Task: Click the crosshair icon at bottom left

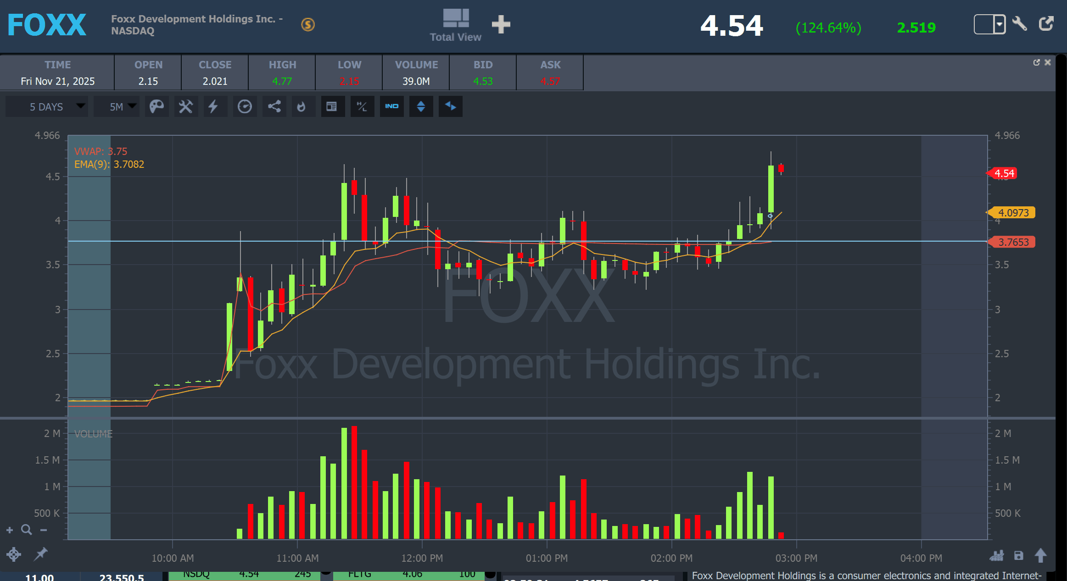Action: [x=14, y=554]
